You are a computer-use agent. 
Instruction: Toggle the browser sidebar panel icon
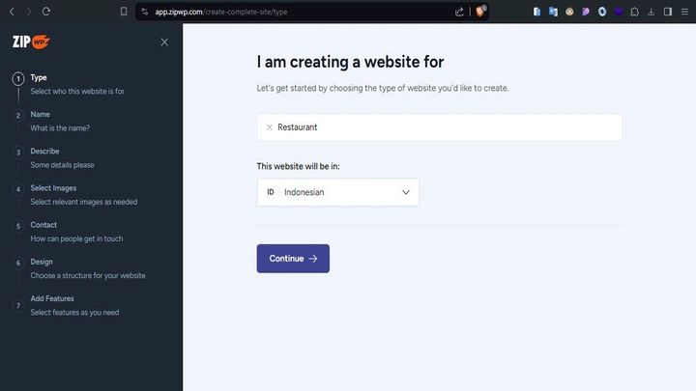[668, 12]
